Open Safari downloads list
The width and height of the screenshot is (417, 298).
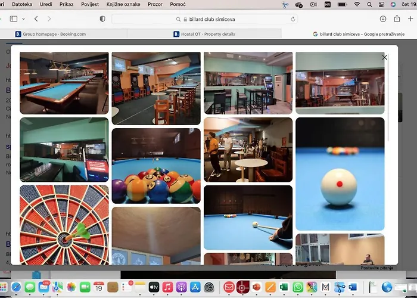click(x=382, y=19)
